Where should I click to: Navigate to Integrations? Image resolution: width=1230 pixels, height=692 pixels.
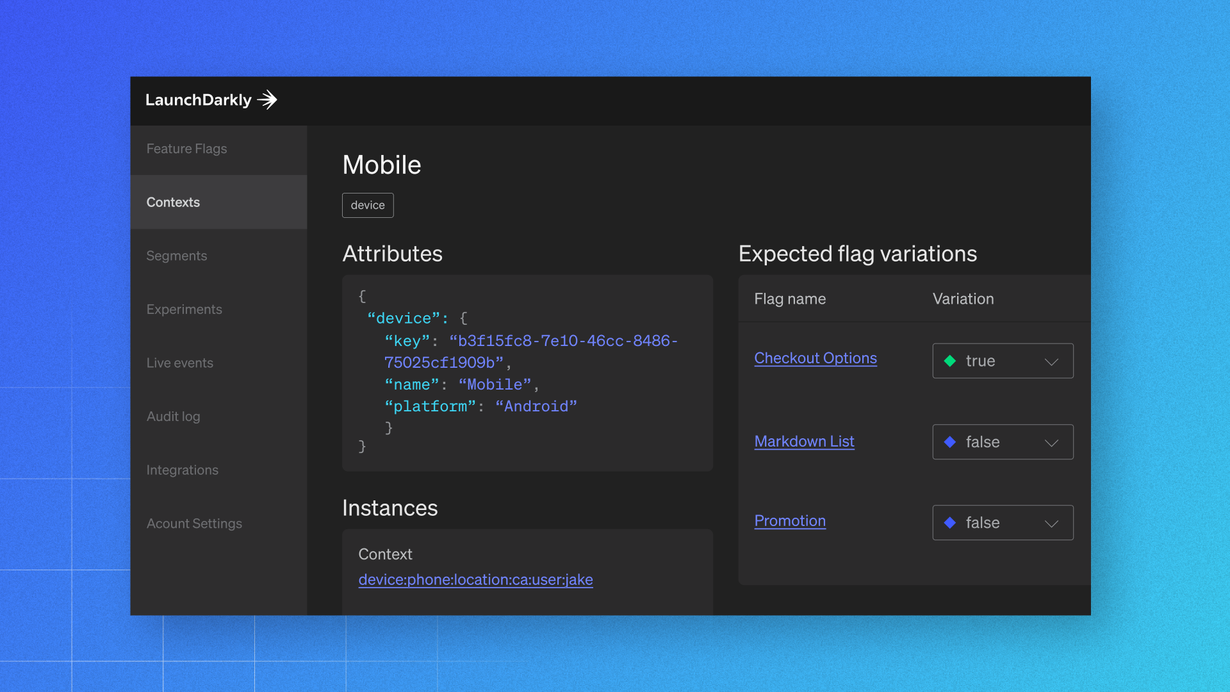pos(182,470)
